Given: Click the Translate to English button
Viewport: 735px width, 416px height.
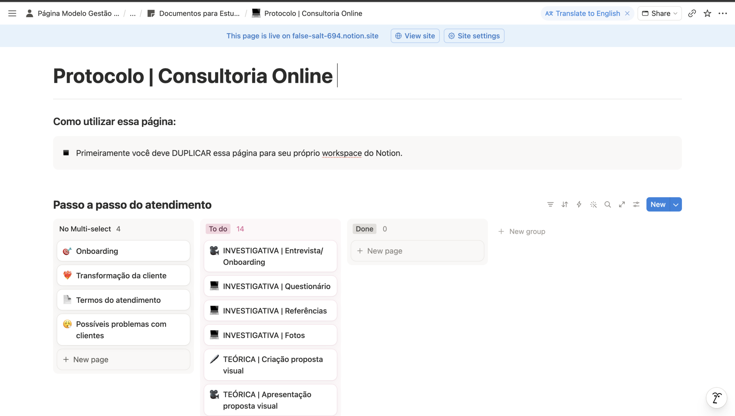Looking at the screenshot, I should 583,13.
